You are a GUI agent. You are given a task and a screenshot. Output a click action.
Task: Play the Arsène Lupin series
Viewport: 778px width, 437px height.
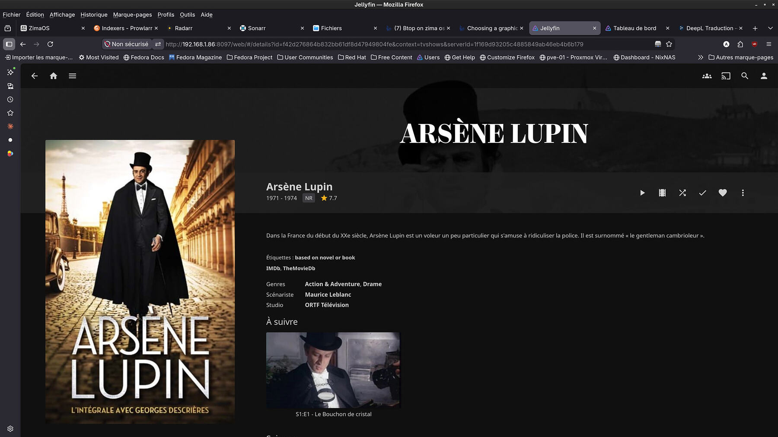coord(642,193)
